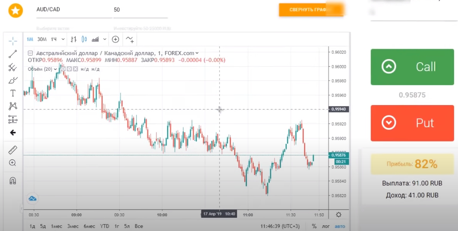Collapse the chart legend minus box
Screen dimensions: 458x231
(x=30, y=53)
